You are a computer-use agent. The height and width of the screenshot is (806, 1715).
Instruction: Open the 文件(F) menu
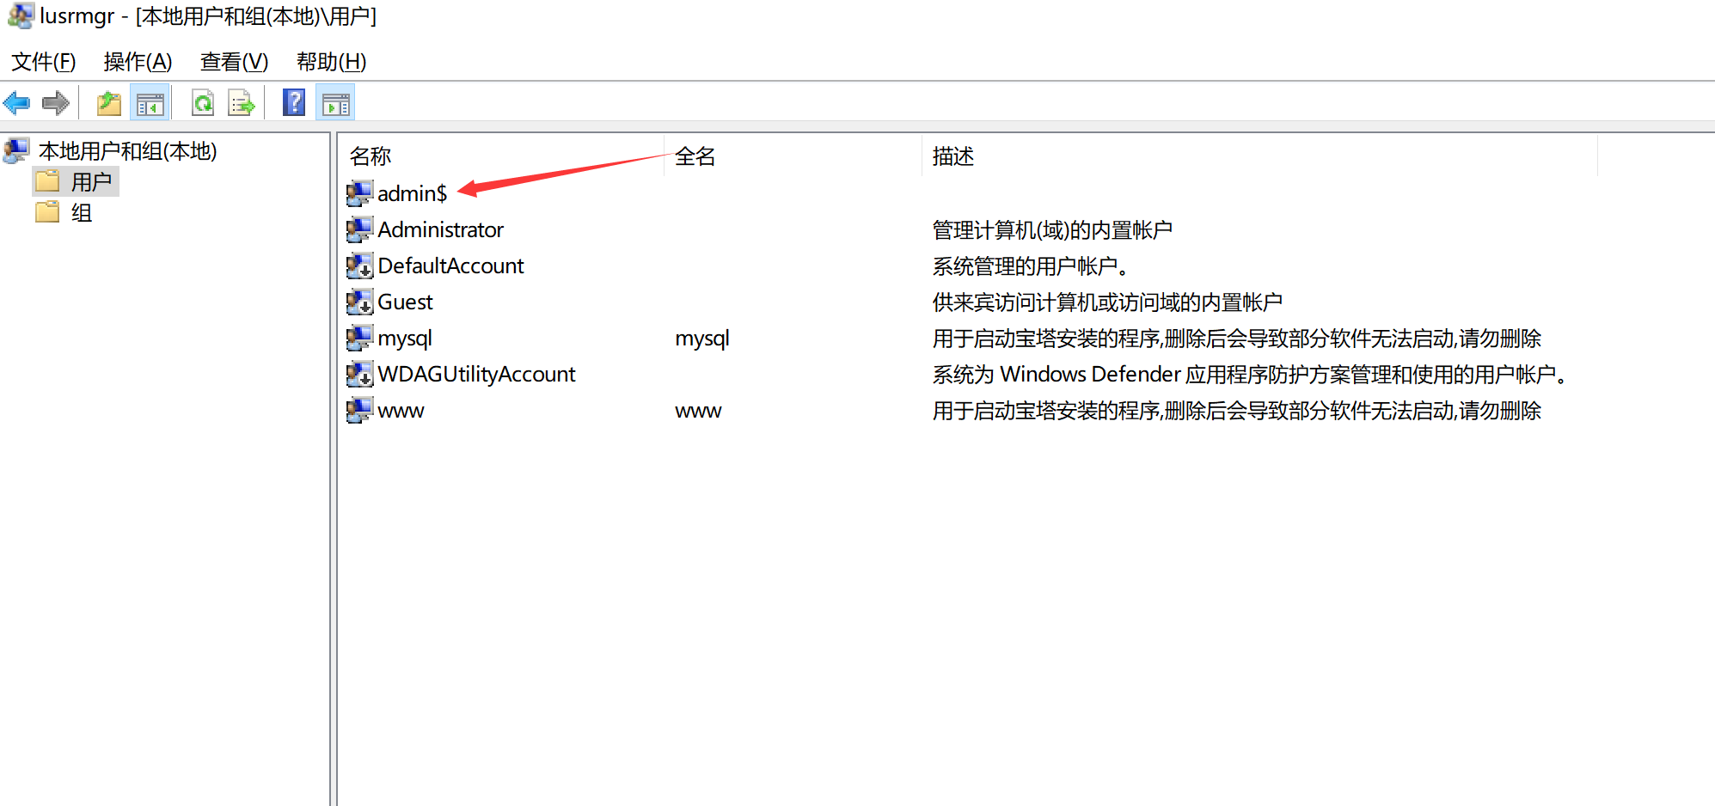click(43, 62)
